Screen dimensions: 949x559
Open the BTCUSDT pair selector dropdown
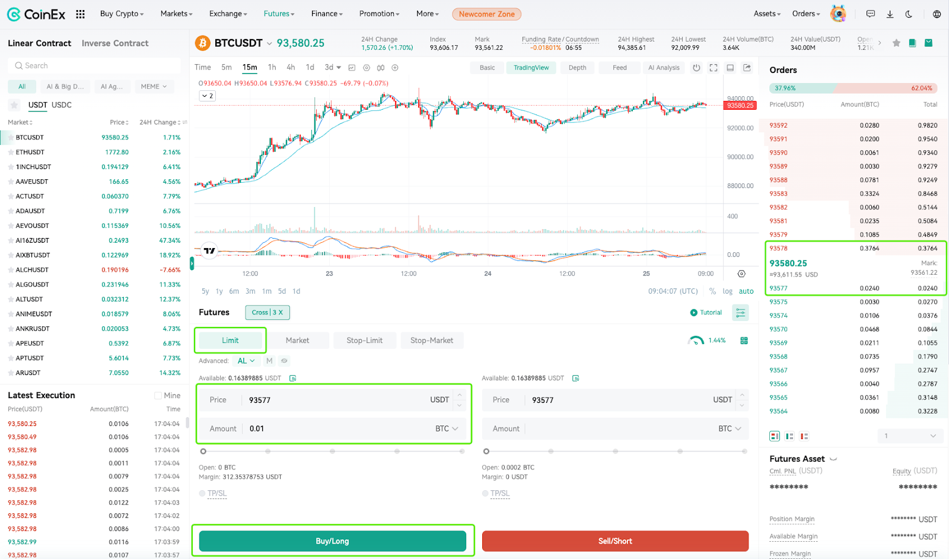point(269,43)
